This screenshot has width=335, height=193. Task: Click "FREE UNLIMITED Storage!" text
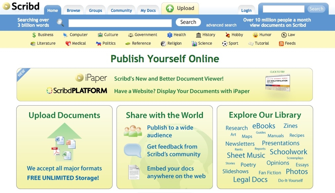63,178
